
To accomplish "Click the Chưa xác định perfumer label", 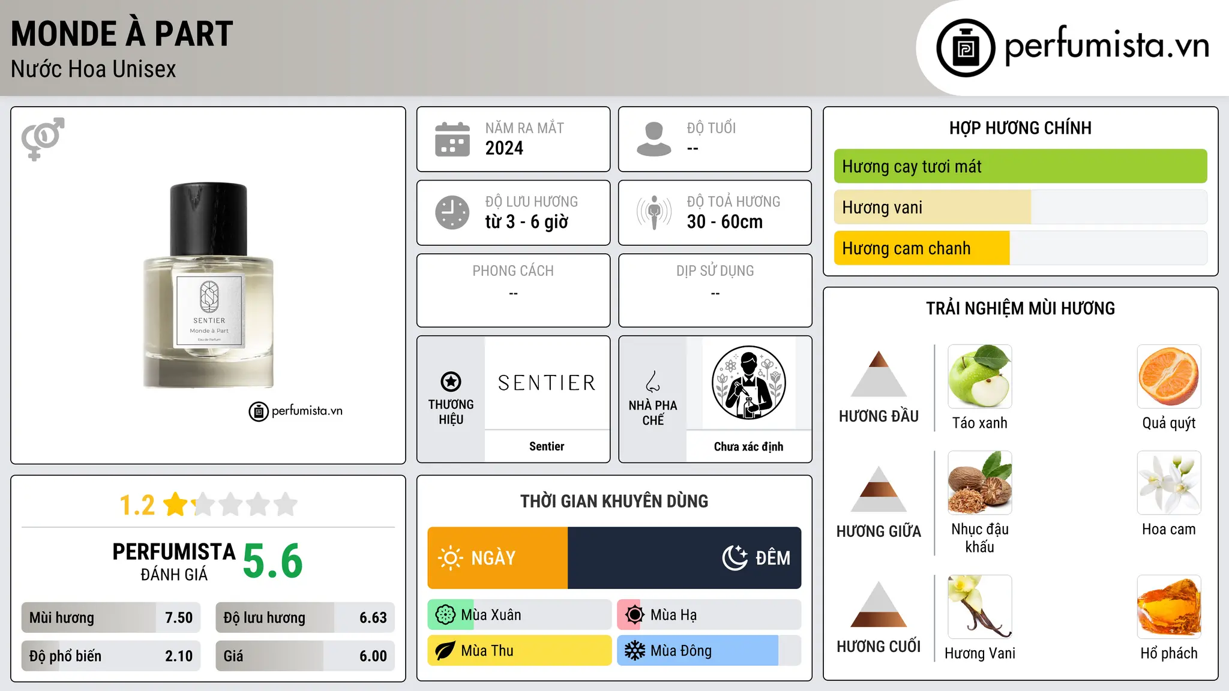I will (748, 446).
